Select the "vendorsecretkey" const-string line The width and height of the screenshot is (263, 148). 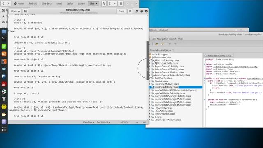(37, 76)
